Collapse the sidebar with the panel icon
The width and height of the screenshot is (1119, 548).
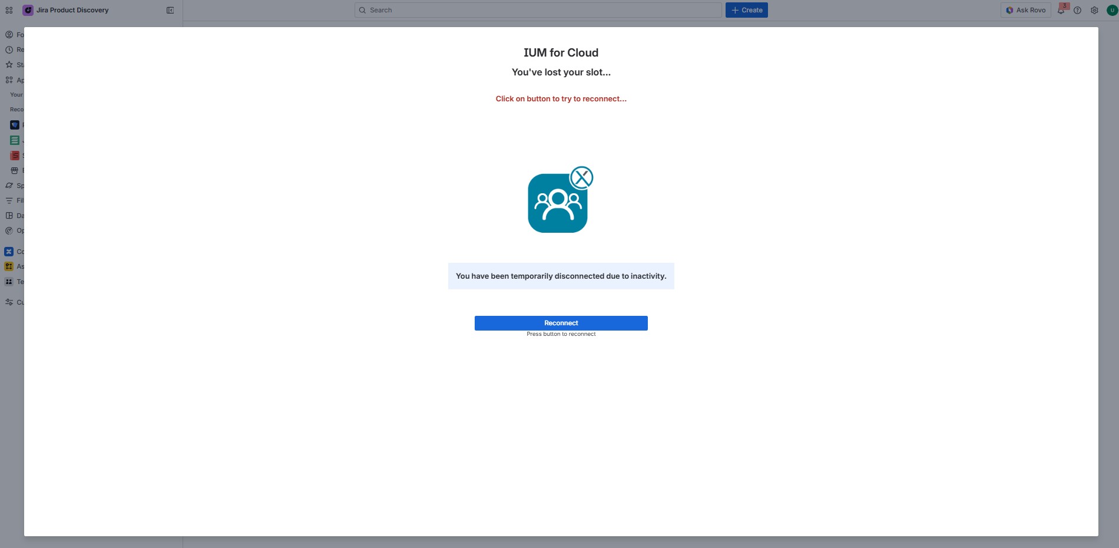pyautogui.click(x=170, y=10)
